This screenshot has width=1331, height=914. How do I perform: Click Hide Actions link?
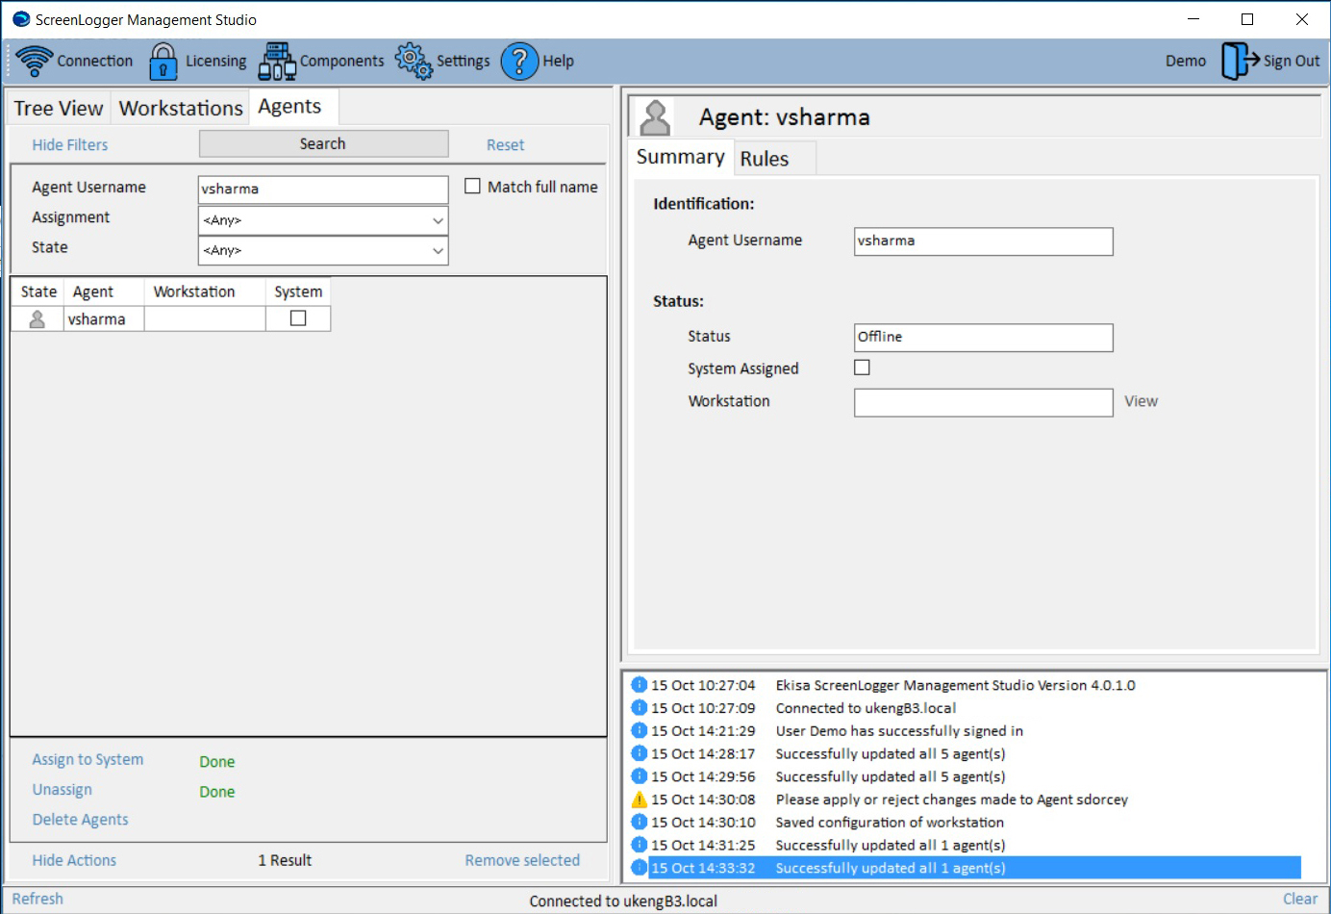point(74,860)
